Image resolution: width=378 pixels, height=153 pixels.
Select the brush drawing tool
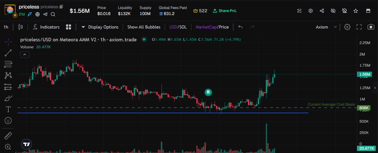[9, 98]
